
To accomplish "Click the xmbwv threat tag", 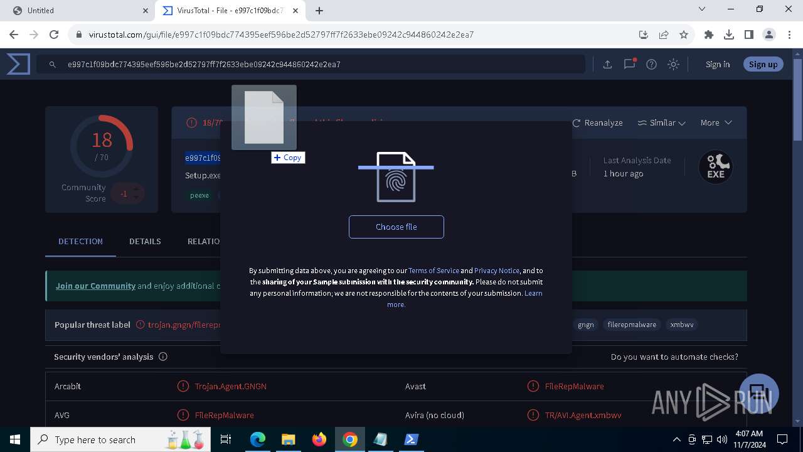I will tap(682, 325).
